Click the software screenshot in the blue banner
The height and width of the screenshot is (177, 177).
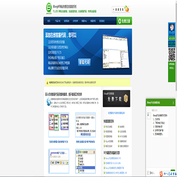116,52
